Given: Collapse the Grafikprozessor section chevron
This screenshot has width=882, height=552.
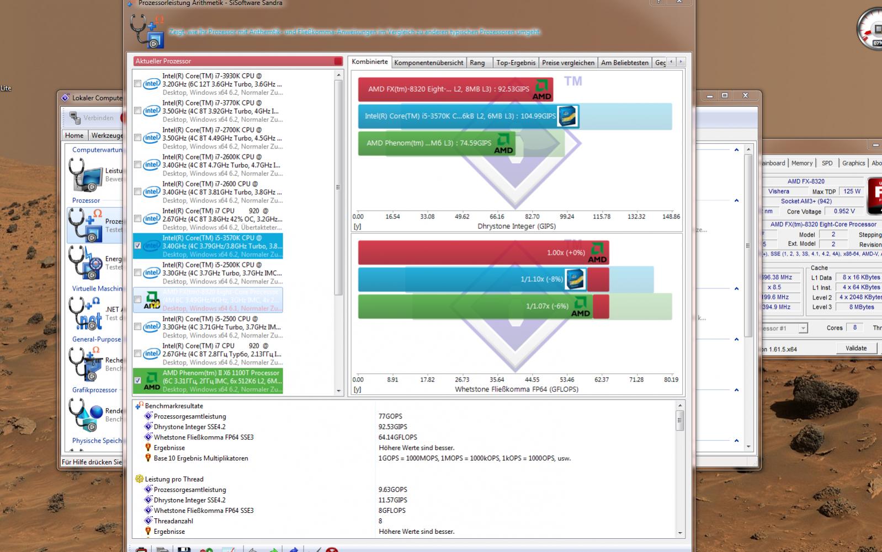Looking at the screenshot, I should click(x=736, y=390).
